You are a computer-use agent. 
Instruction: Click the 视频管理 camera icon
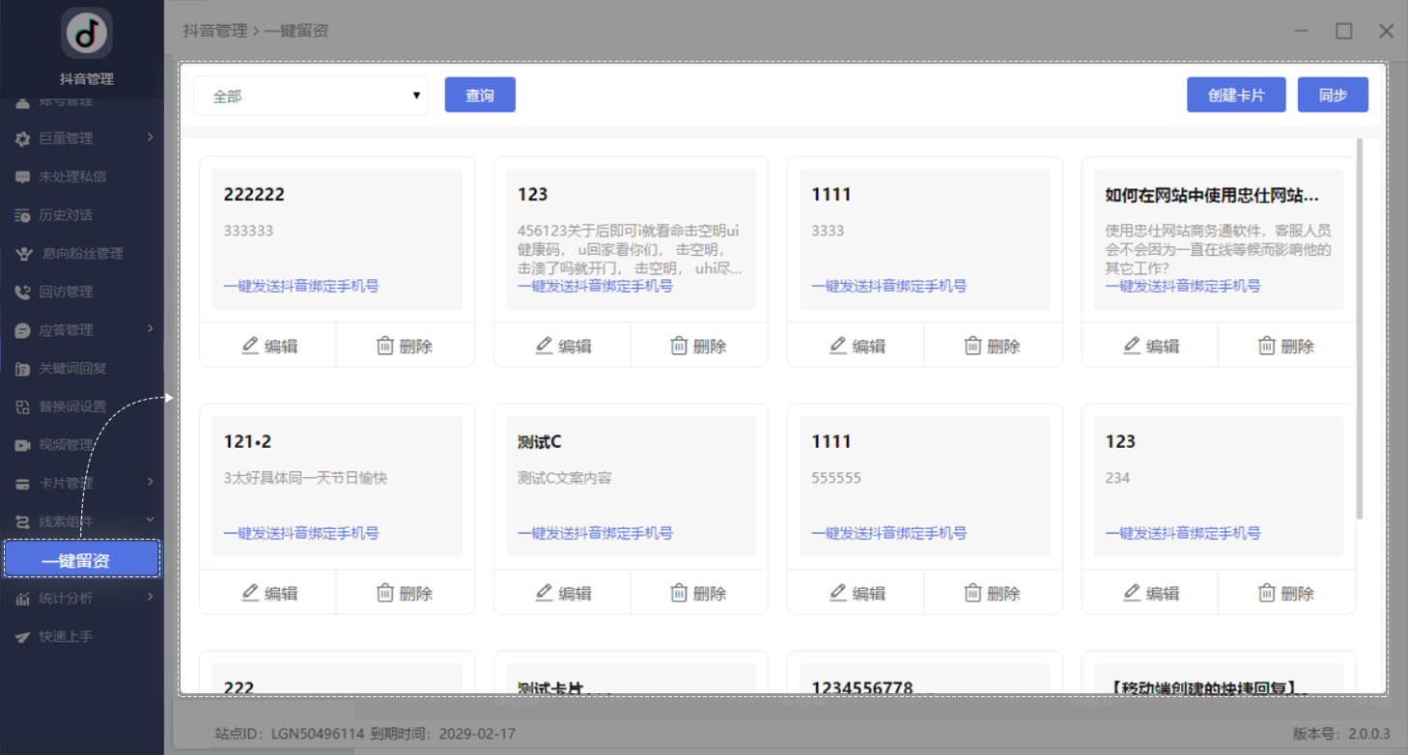[x=23, y=445]
